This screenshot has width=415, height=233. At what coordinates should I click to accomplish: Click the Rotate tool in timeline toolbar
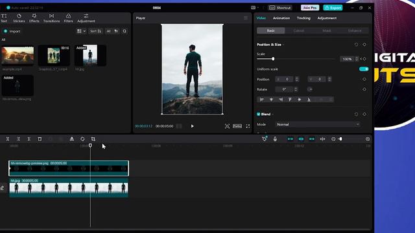click(82, 139)
